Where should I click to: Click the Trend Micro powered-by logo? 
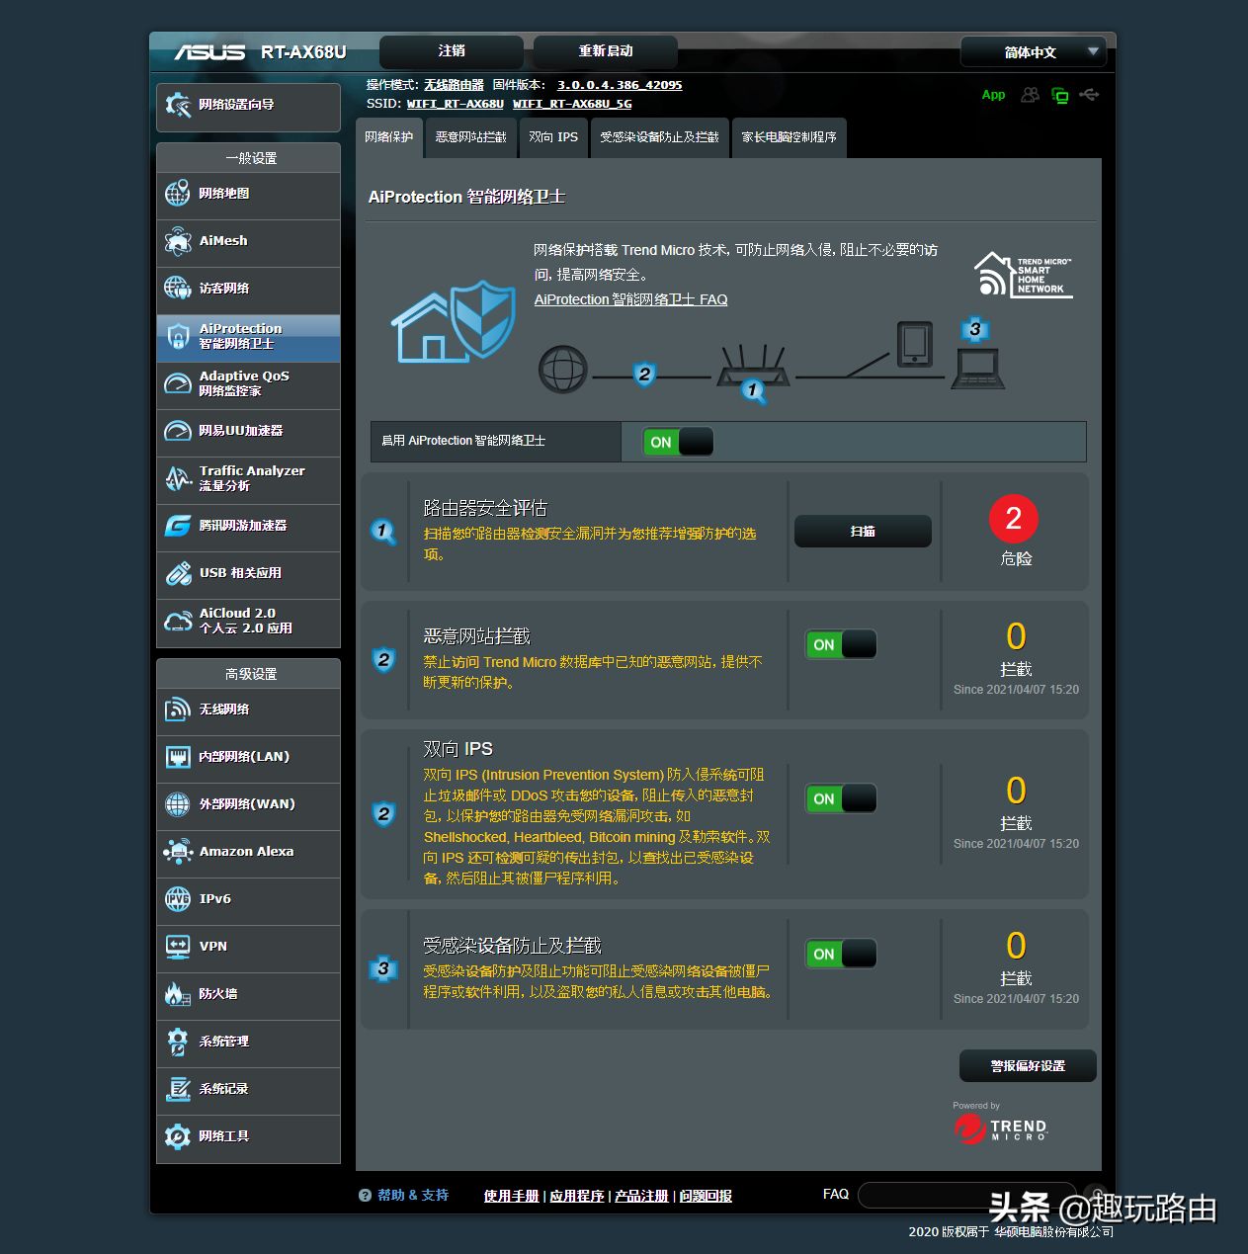point(1000,1129)
